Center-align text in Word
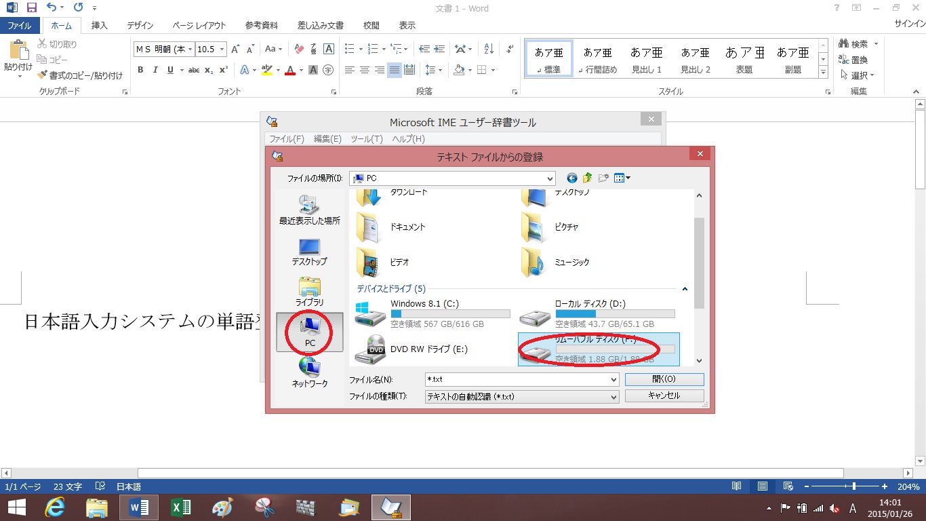Viewport: 926px width, 521px height. pos(365,70)
